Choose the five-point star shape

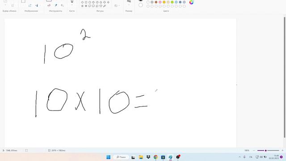click(82, 6)
